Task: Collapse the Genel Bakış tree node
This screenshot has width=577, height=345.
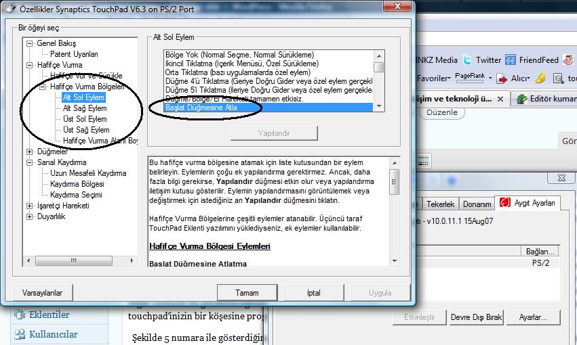Action: coord(29,43)
